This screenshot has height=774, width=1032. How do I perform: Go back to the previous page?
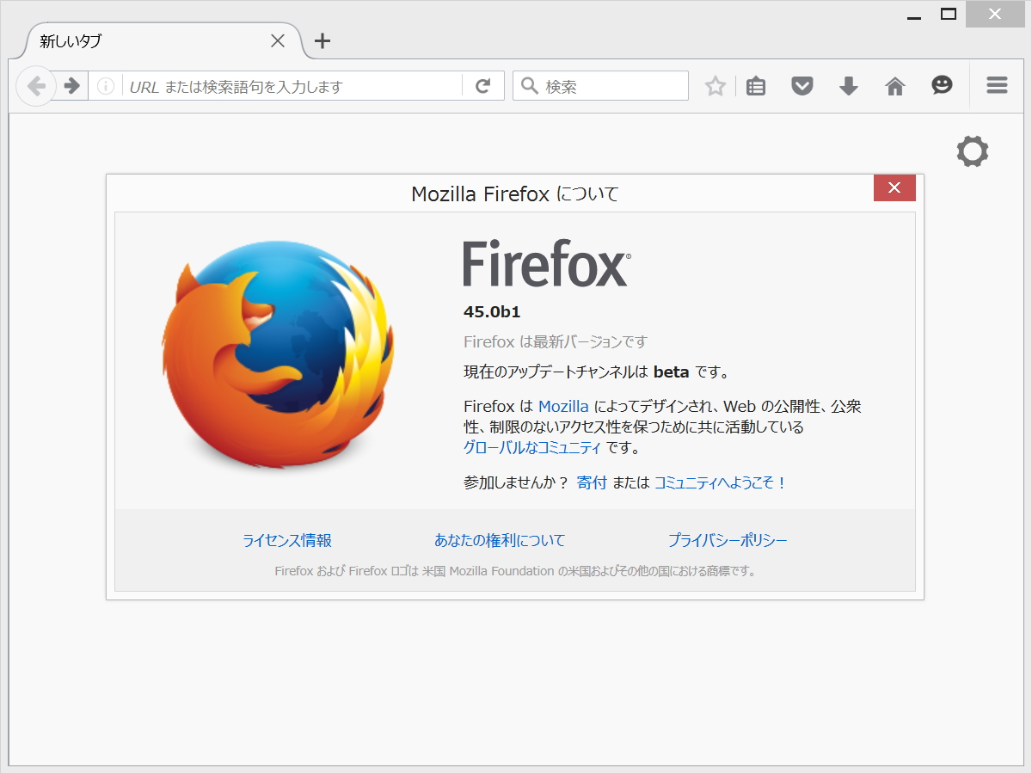point(35,85)
